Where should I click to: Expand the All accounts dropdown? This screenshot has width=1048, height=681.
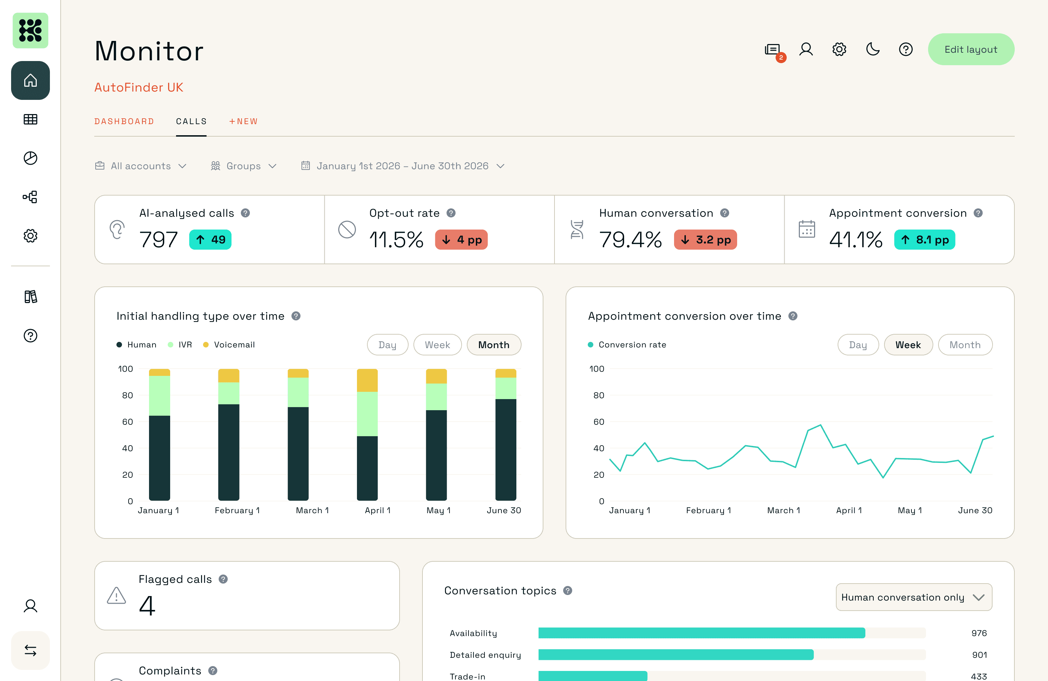coord(141,166)
